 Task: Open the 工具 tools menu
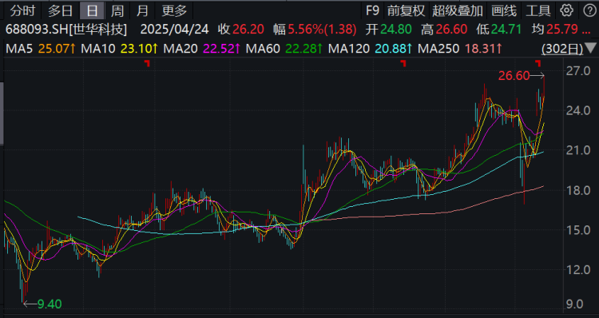(538, 10)
